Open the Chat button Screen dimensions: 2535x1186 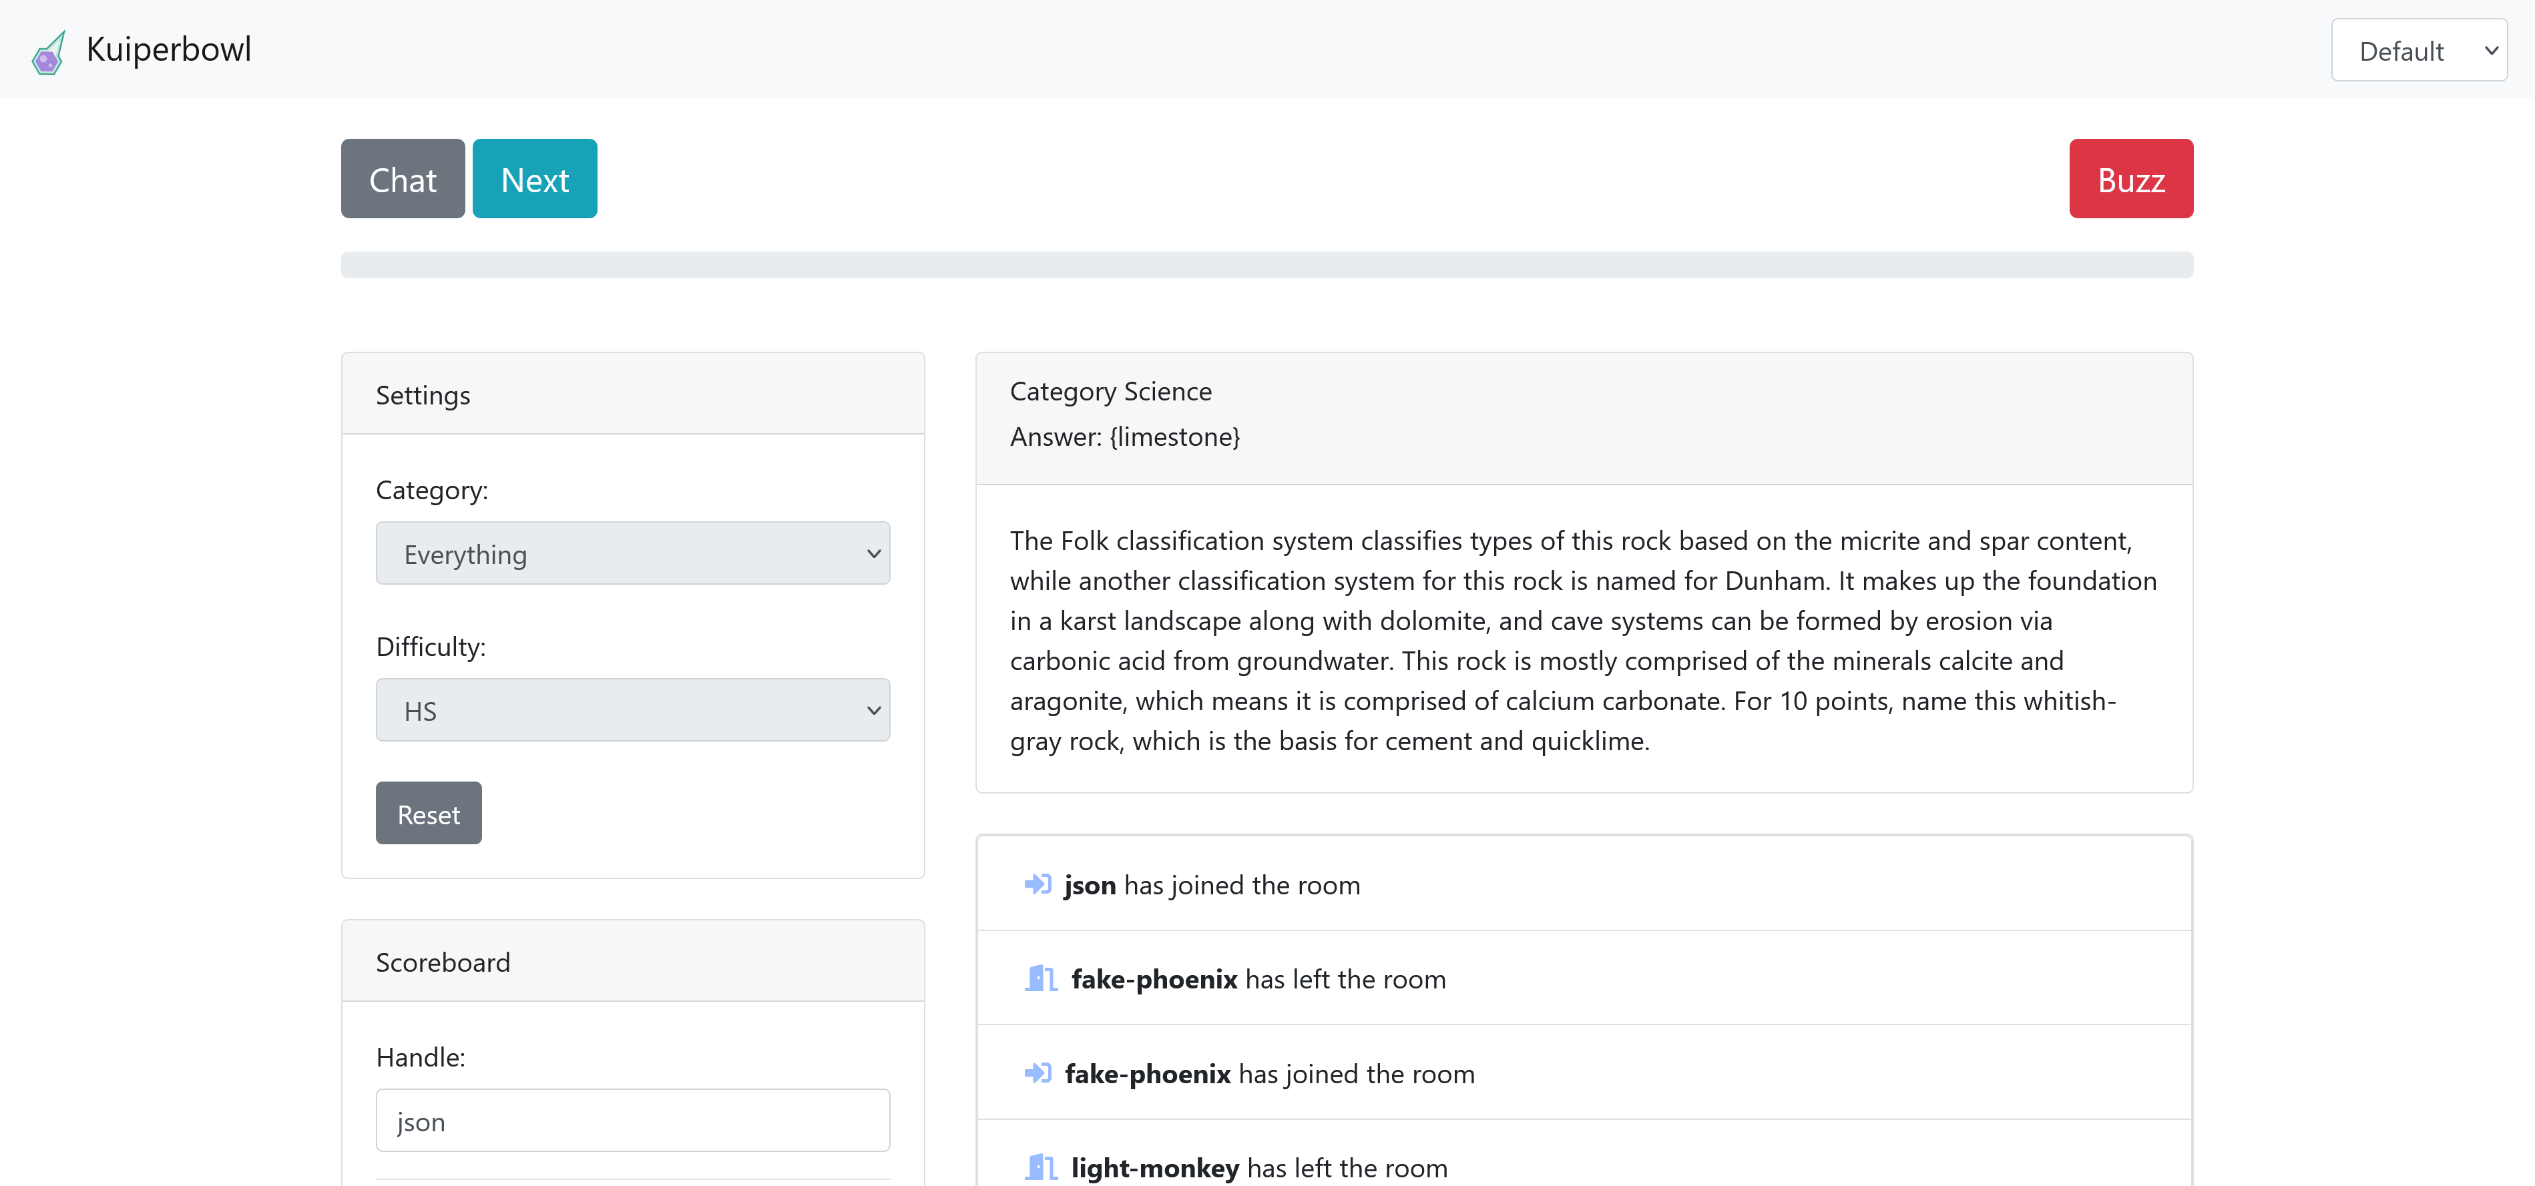point(403,179)
